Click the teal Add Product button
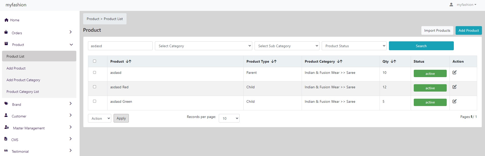485x156 pixels. pyautogui.click(x=469, y=30)
